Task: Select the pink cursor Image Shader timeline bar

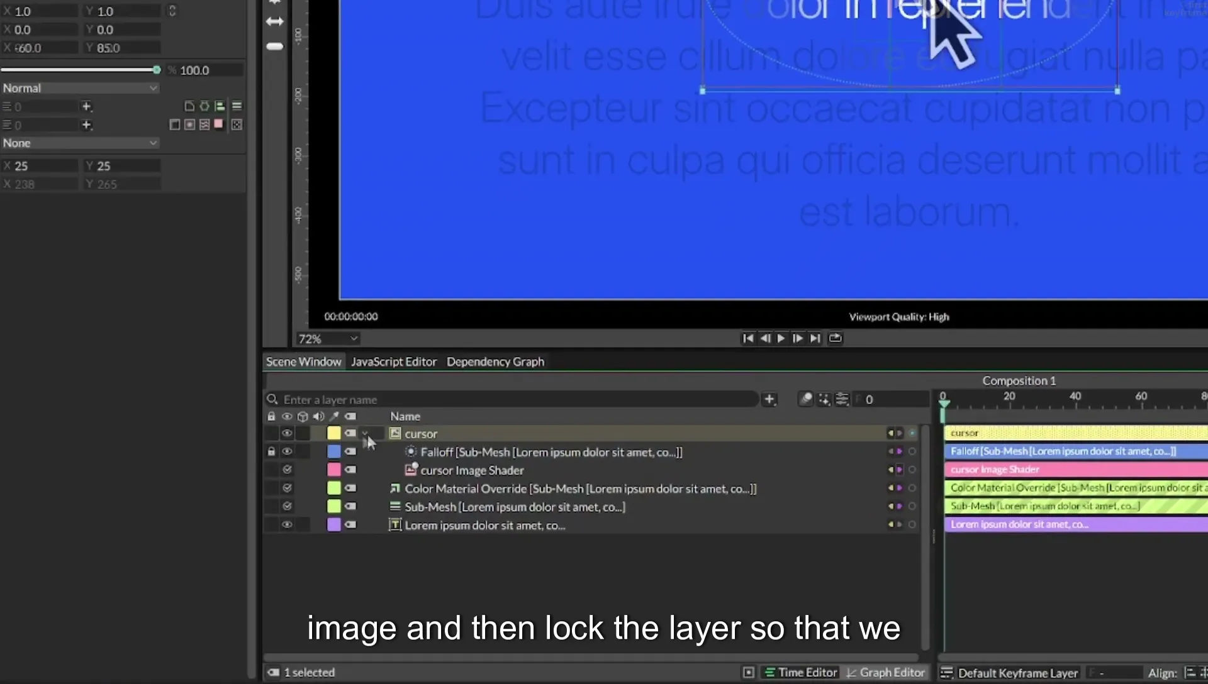Action: (1075, 470)
